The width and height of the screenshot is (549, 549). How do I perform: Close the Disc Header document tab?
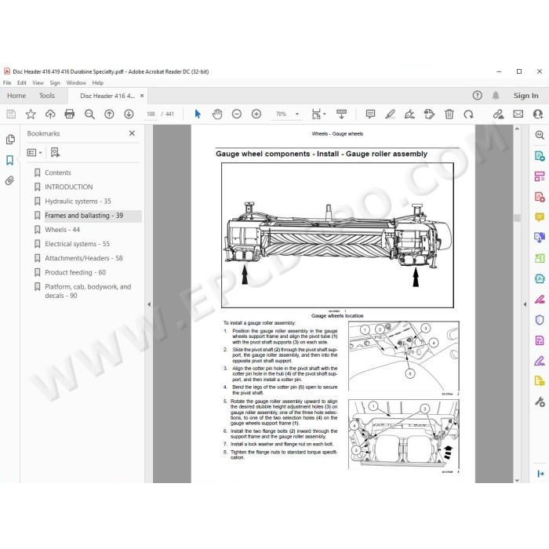coord(142,96)
